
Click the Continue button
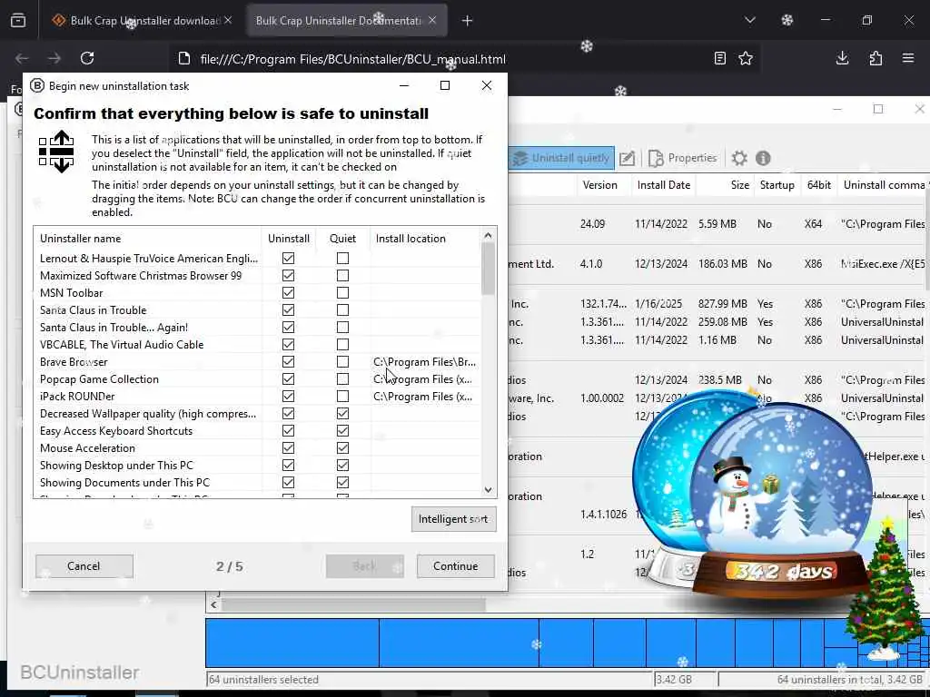pos(456,566)
